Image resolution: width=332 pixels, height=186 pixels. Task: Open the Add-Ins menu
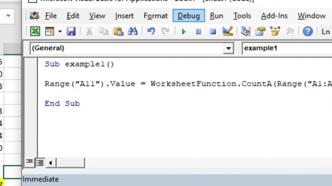pyautogui.click(x=274, y=16)
